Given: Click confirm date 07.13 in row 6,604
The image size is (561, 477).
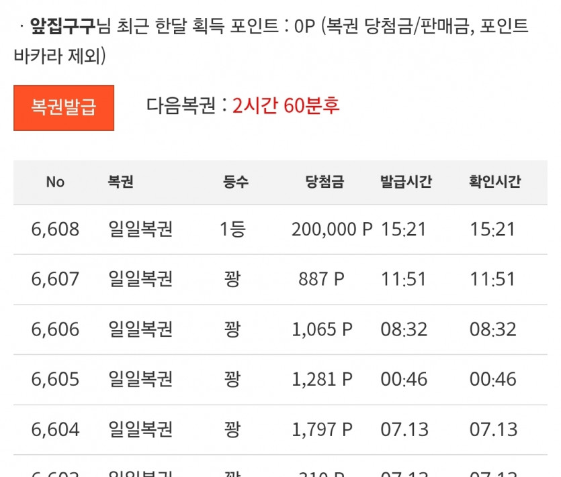Looking at the screenshot, I should pos(493,429).
